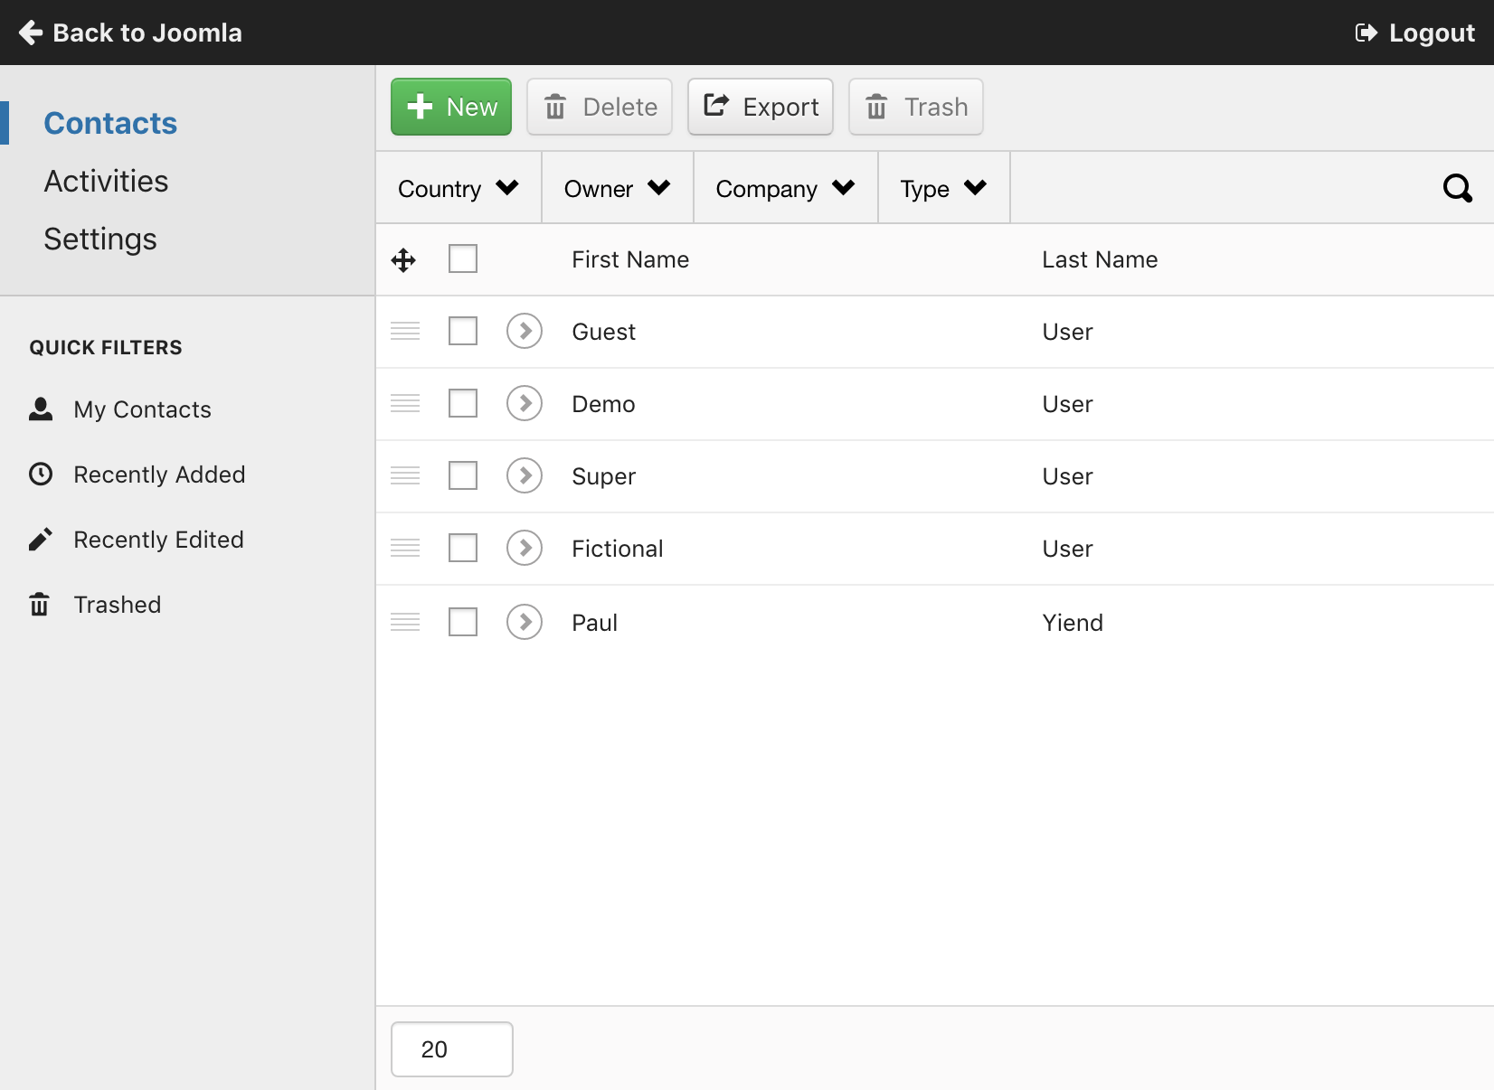Image resolution: width=1494 pixels, height=1090 pixels.
Task: Click the page size field showing 20
Action: pyautogui.click(x=452, y=1049)
